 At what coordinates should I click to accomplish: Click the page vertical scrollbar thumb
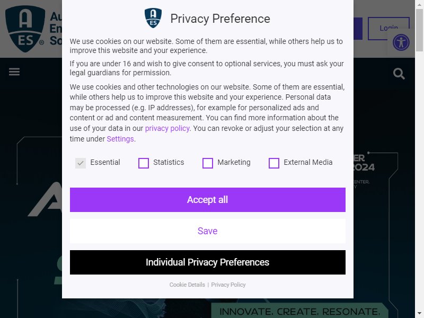tap(419, 30)
